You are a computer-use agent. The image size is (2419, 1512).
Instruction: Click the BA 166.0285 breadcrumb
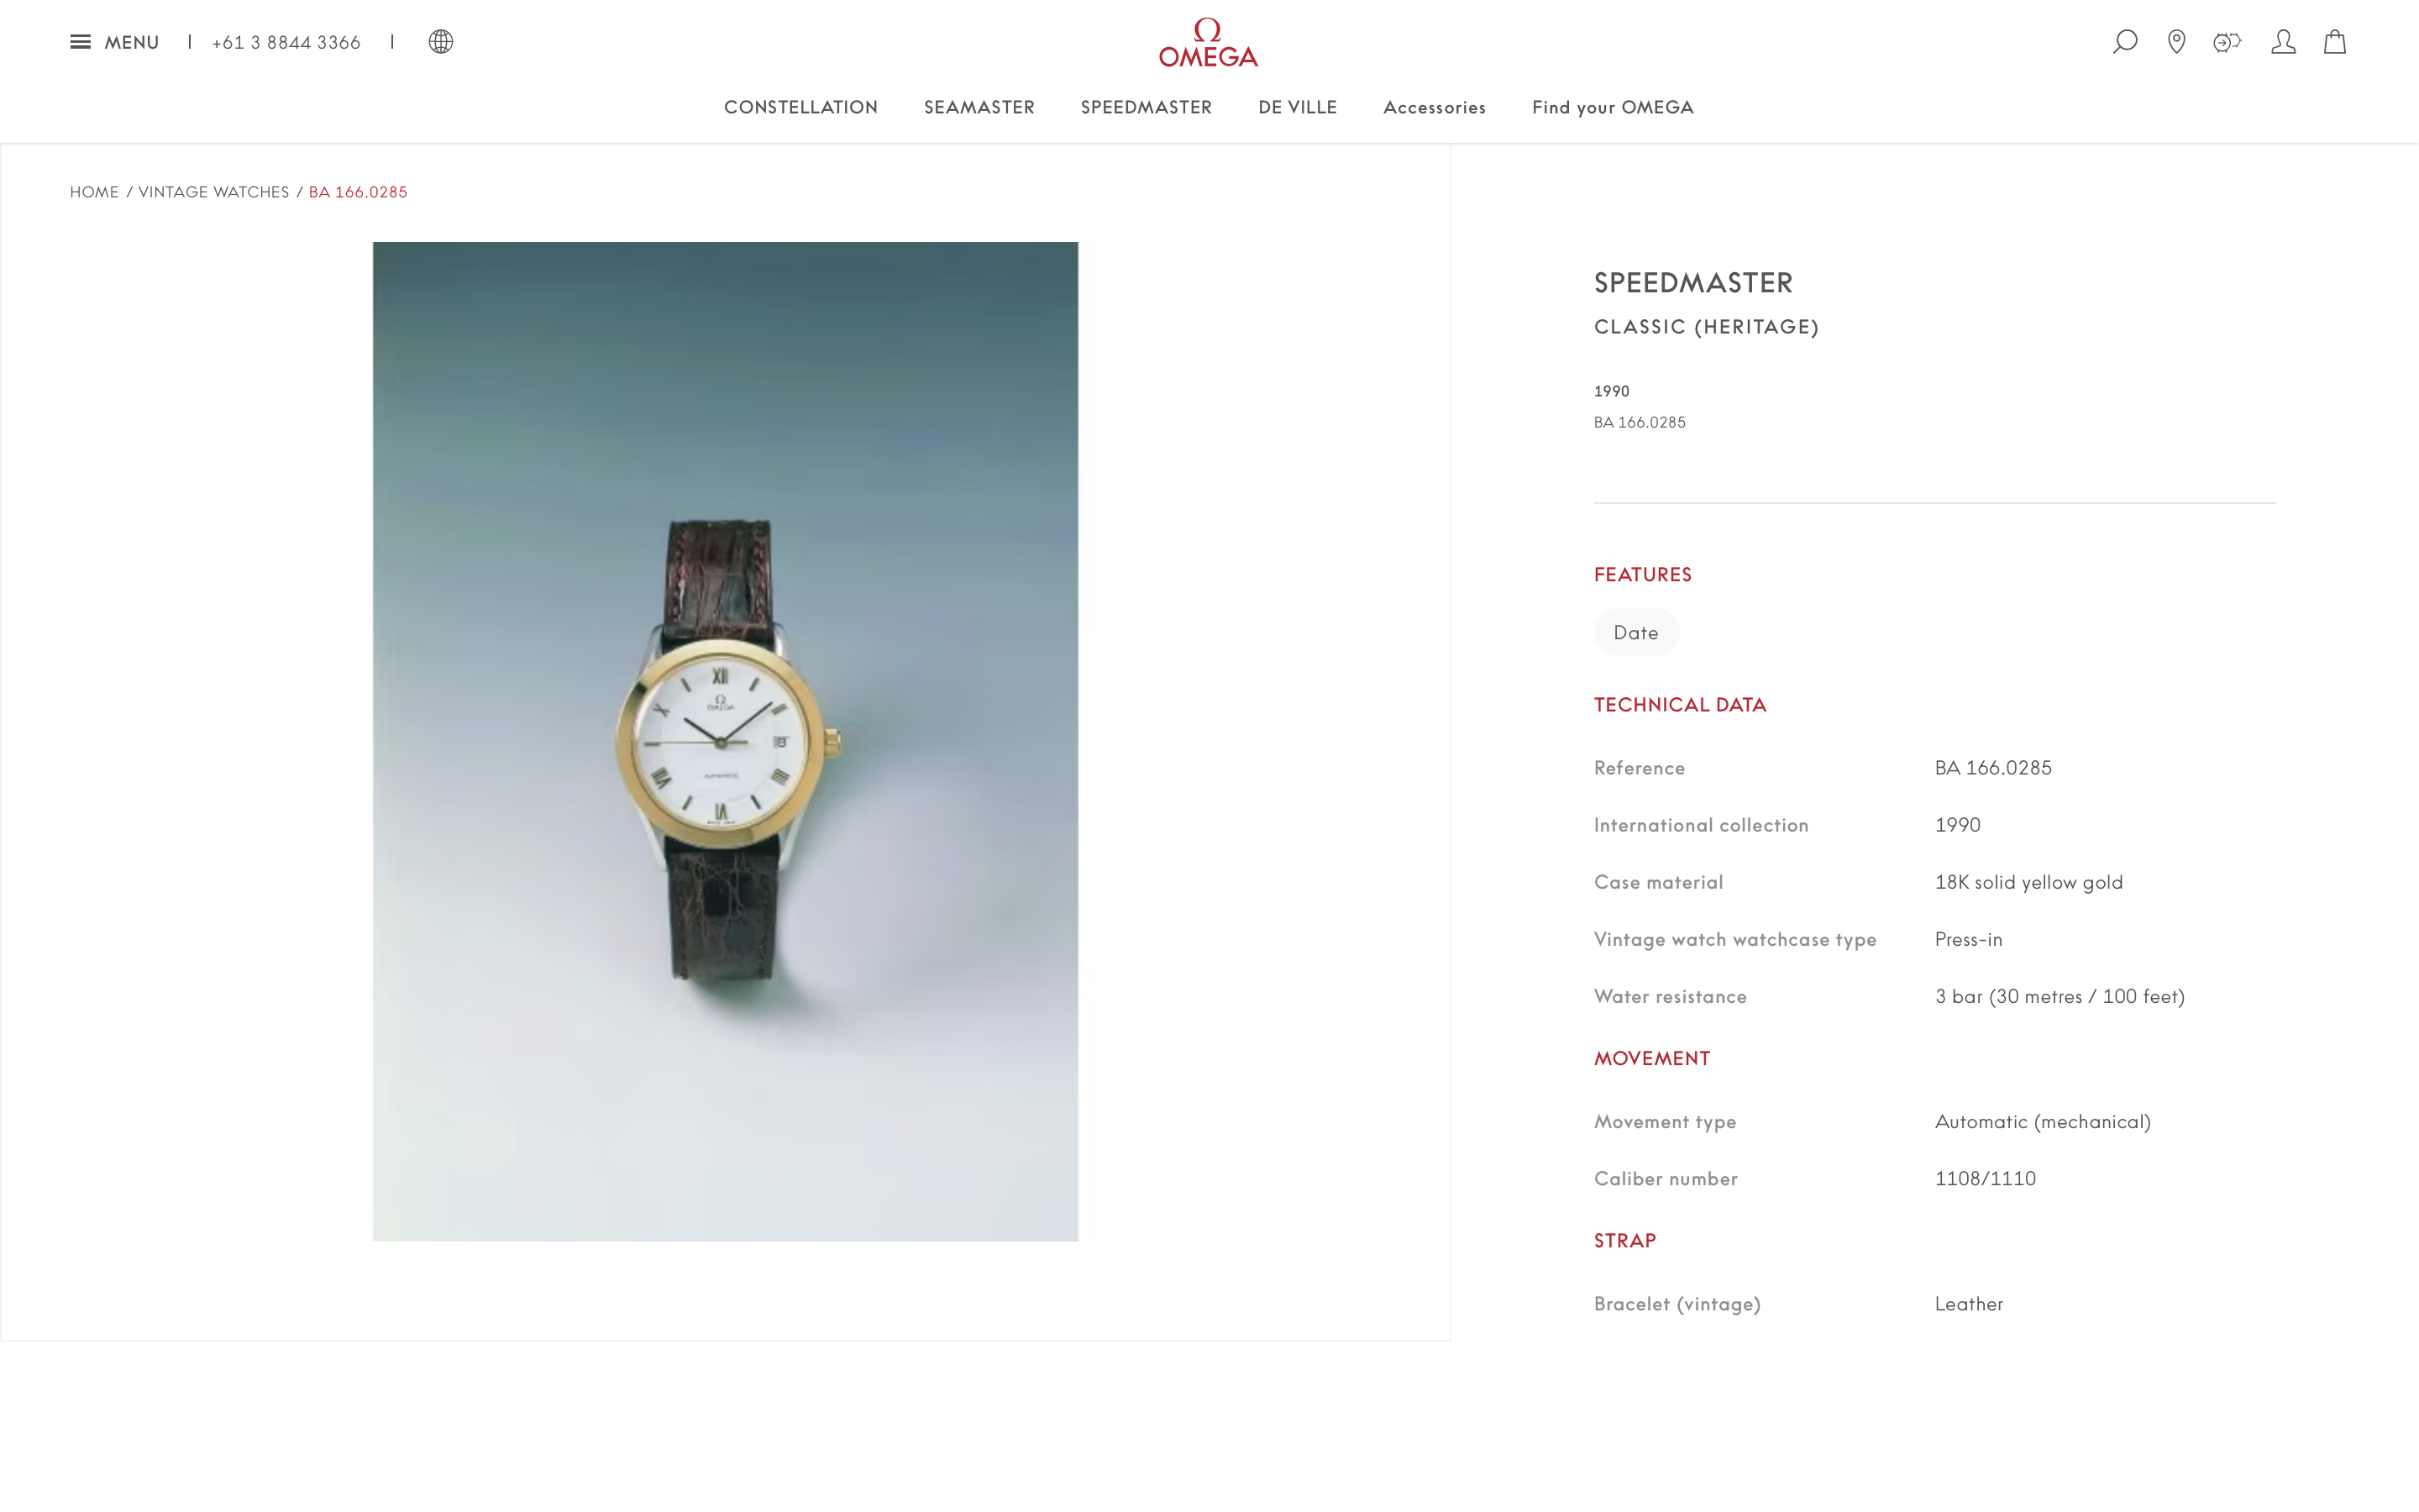point(358,192)
